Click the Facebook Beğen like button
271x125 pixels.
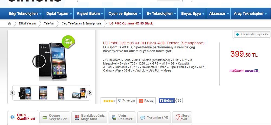[x=166, y=101]
